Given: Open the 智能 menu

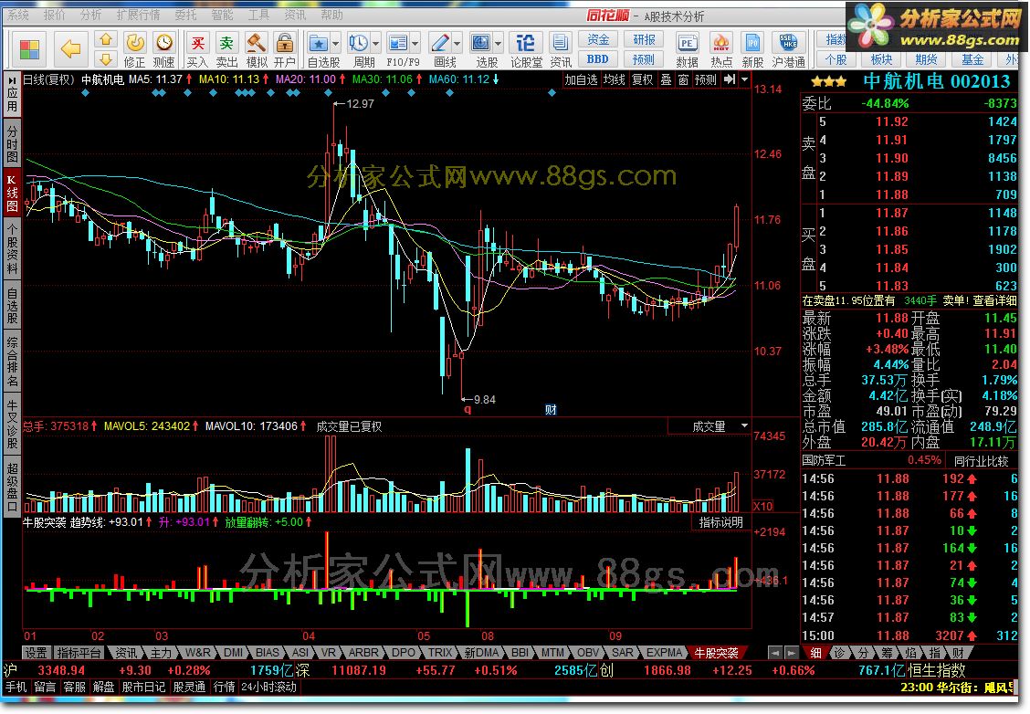Looking at the screenshot, I should click(222, 15).
